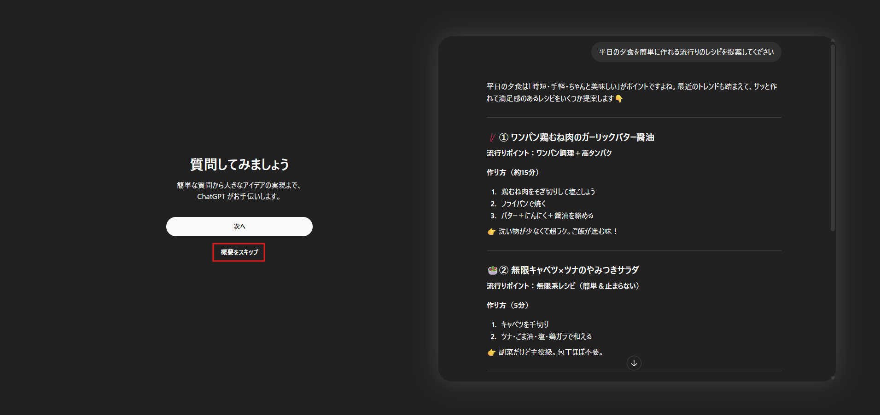The height and width of the screenshot is (415, 880).
Task: Click the pointing hand emoji before 洗い物が少なくて
Action: click(x=491, y=232)
